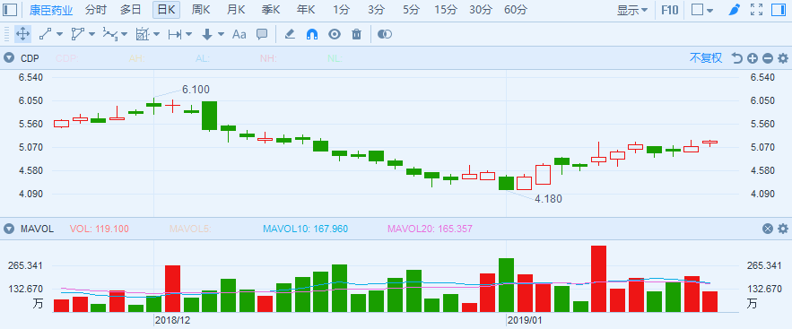The height and width of the screenshot is (329, 792).
Task: Close the MAVOL indicator panel
Action: coord(767,229)
